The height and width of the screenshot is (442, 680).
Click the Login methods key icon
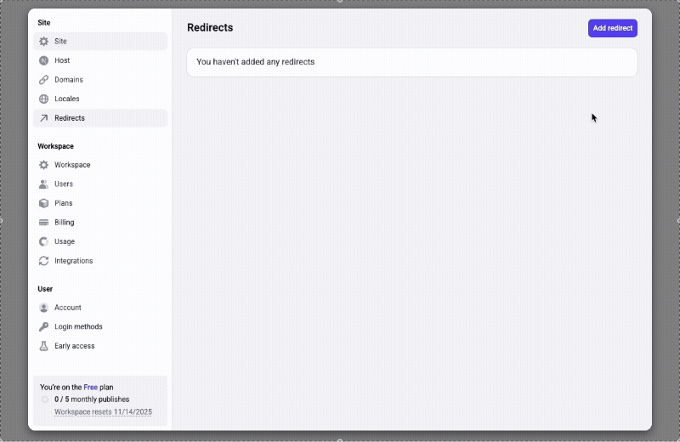(44, 327)
